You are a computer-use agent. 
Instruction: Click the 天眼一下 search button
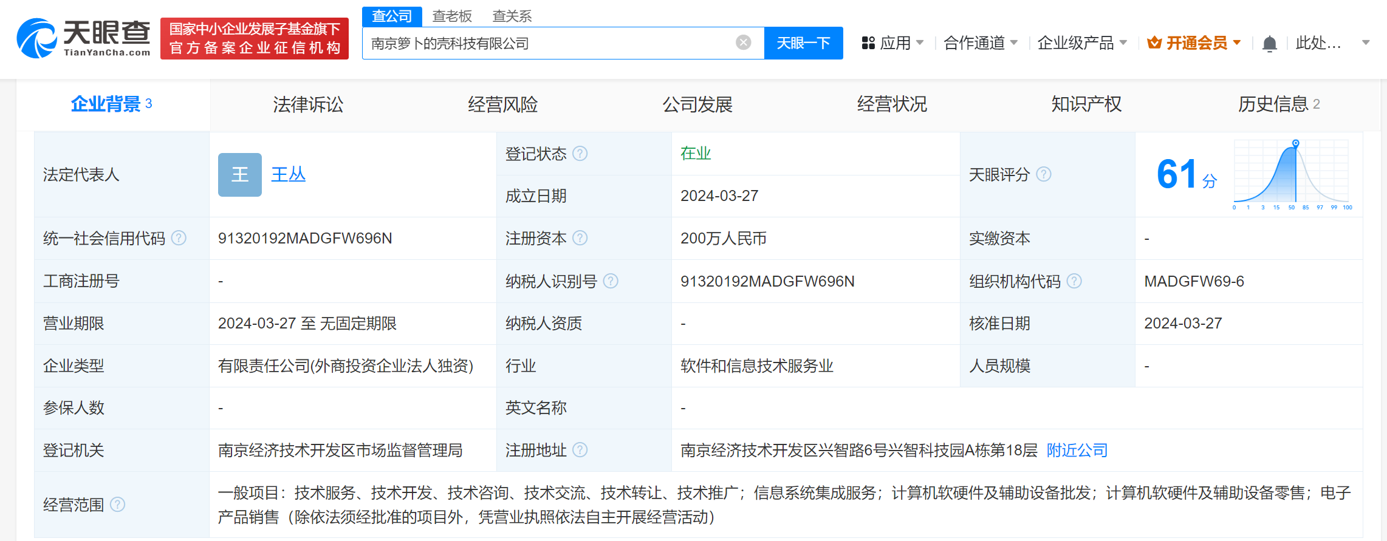point(803,43)
